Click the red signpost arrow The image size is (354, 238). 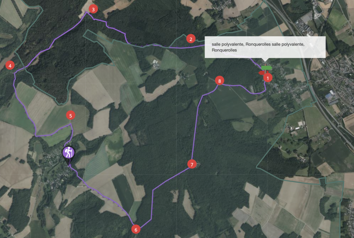coord(262,73)
